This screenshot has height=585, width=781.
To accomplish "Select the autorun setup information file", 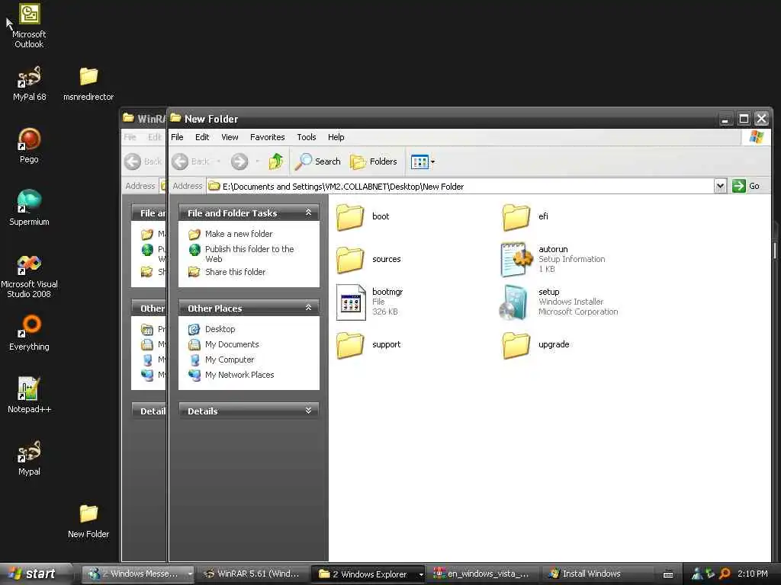I will point(552,259).
